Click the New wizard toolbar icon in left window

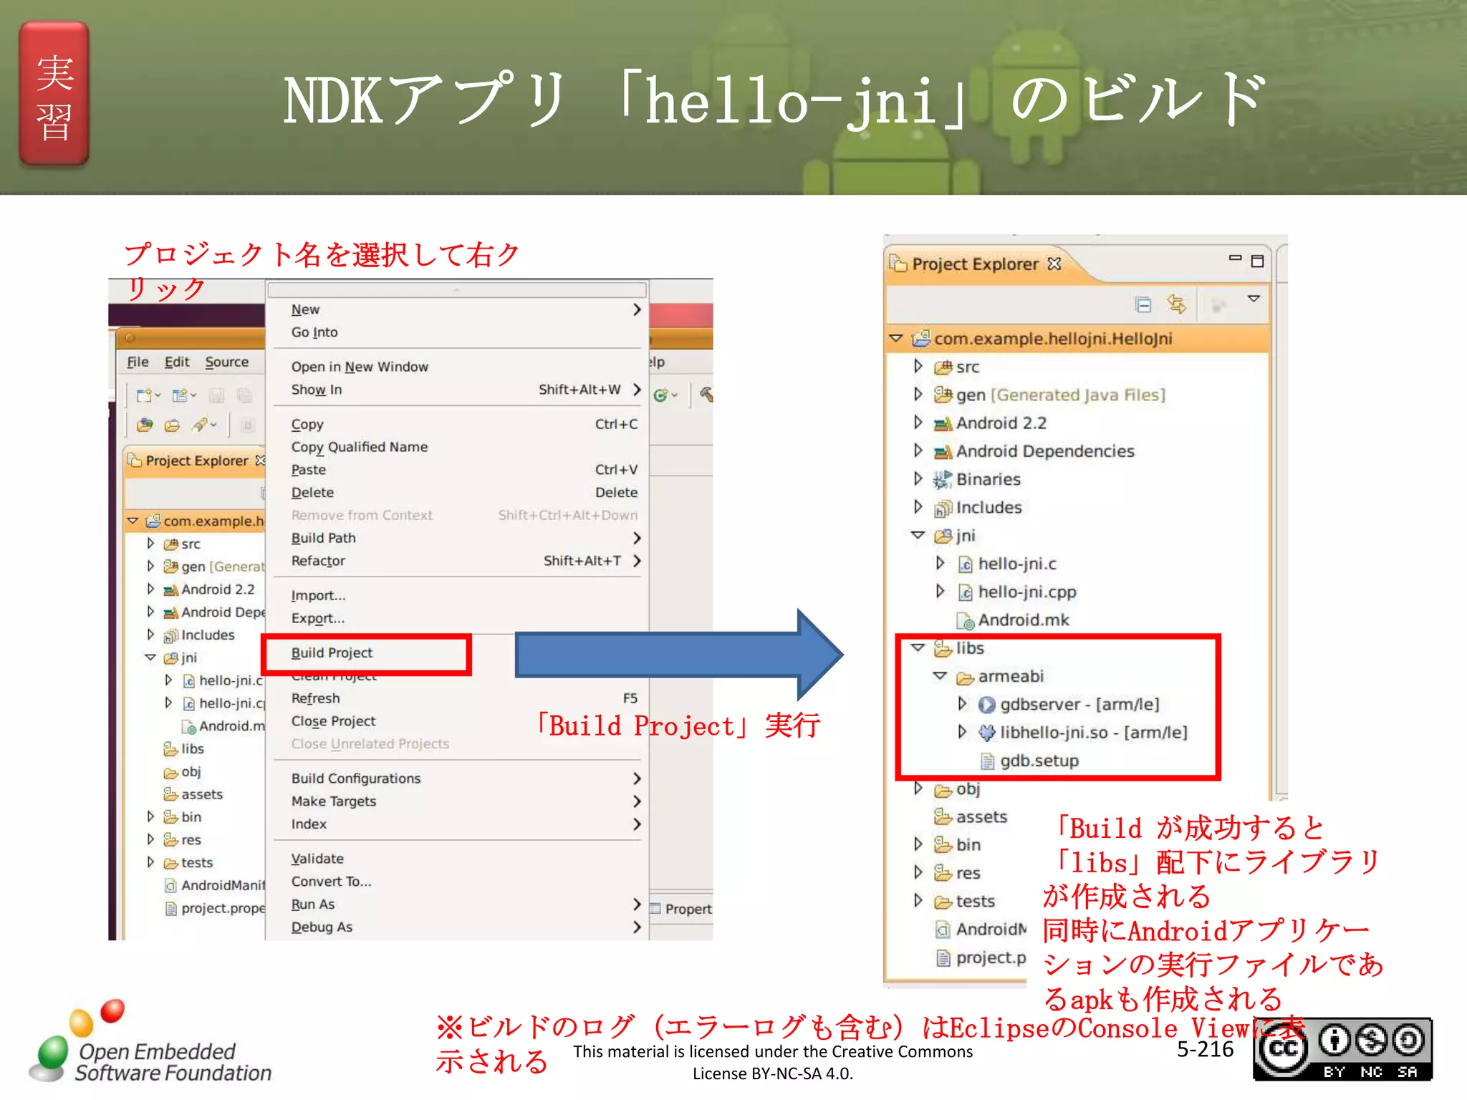145,395
